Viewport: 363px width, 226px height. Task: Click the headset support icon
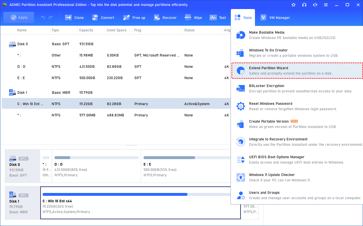click(304, 5)
